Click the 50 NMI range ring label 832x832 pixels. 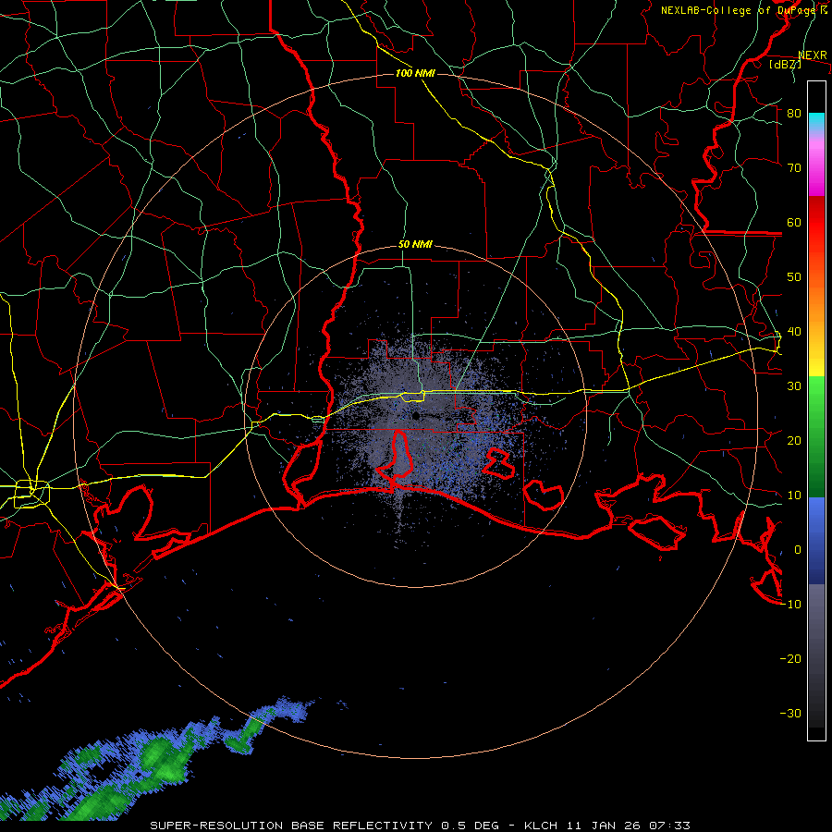tap(415, 245)
